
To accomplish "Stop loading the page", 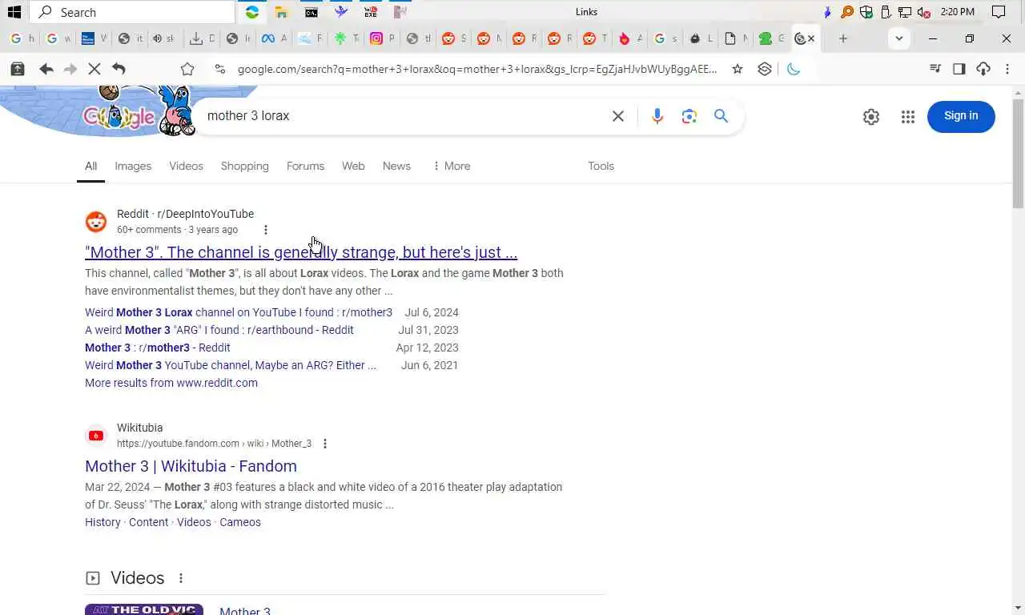I will click(x=94, y=69).
